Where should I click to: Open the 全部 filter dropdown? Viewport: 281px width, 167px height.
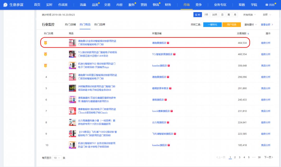point(267,15)
